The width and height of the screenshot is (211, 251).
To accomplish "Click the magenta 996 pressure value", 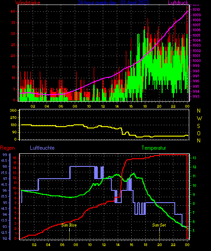I will click(x=196, y=81).
